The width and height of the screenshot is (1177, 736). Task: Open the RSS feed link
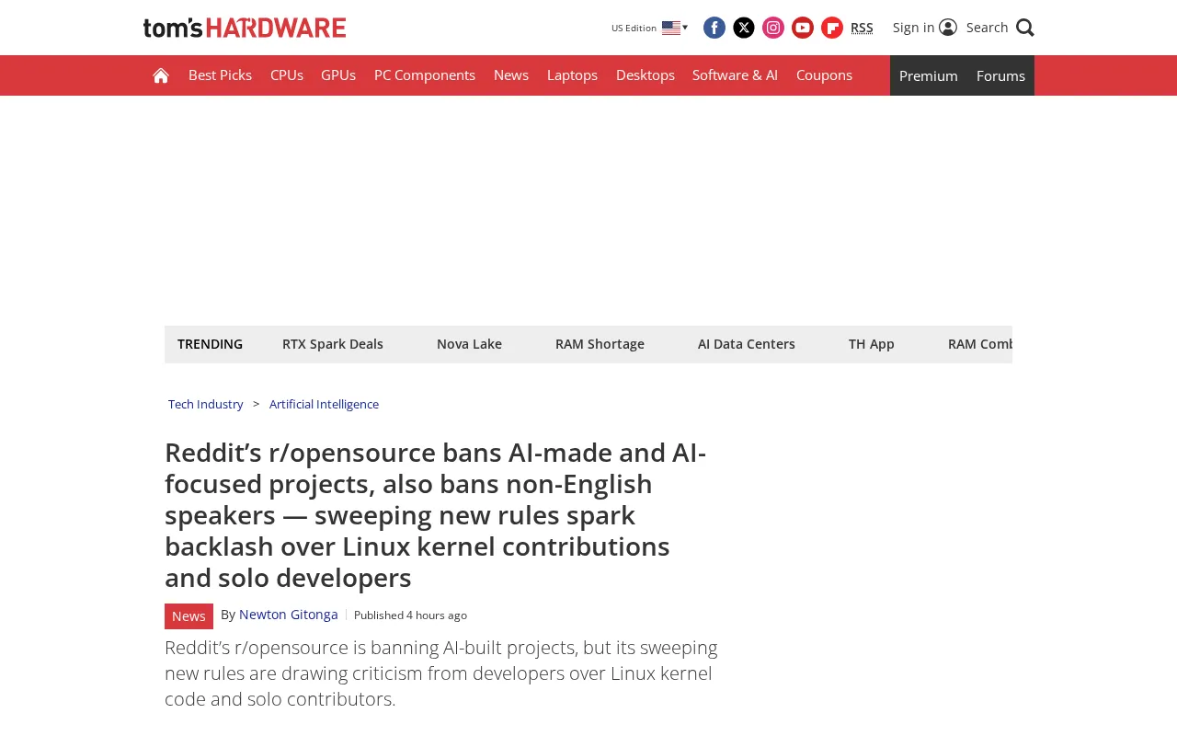click(862, 28)
